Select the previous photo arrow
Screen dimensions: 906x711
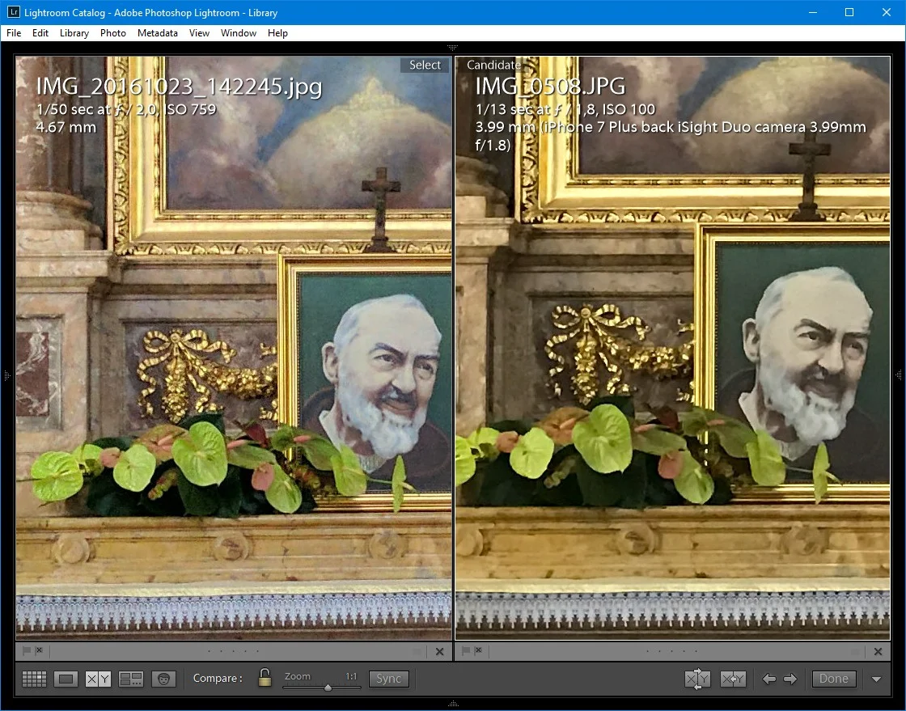(769, 679)
